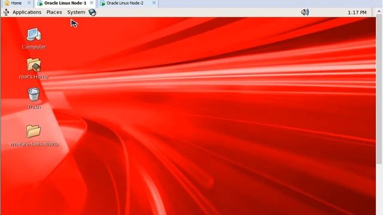
Task: Close the Oracle Linux Node-1 tab
Action: click(92, 3)
